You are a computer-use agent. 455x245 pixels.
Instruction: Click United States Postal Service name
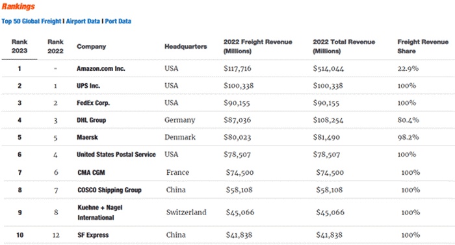click(x=116, y=155)
